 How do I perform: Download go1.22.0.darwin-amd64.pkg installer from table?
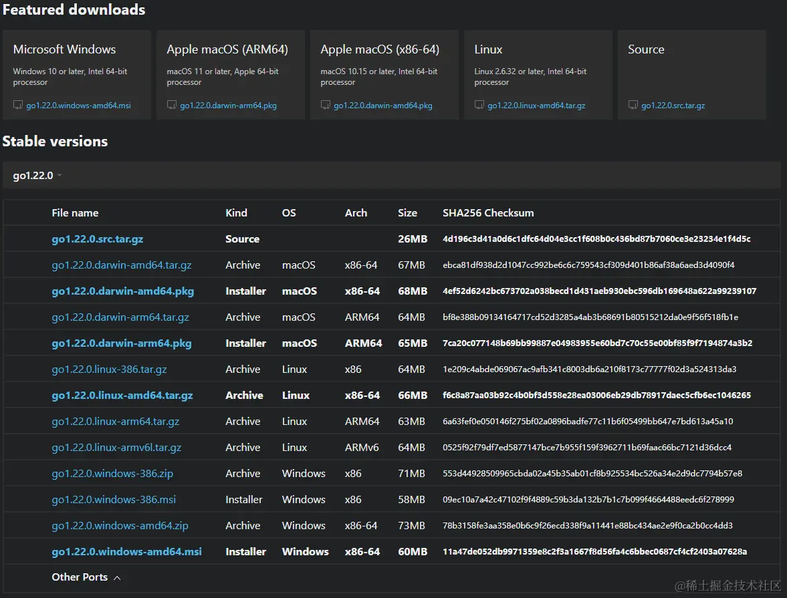pos(123,291)
